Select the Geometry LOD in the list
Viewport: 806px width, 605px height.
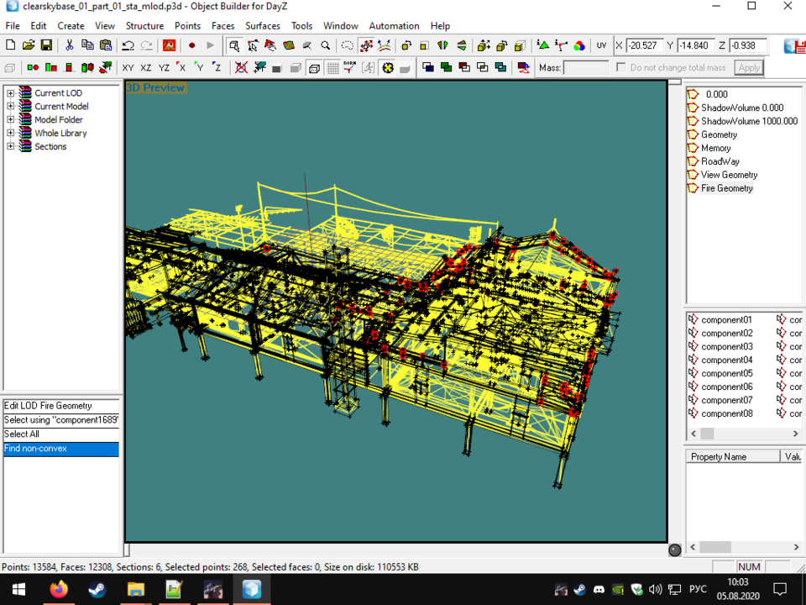point(719,134)
